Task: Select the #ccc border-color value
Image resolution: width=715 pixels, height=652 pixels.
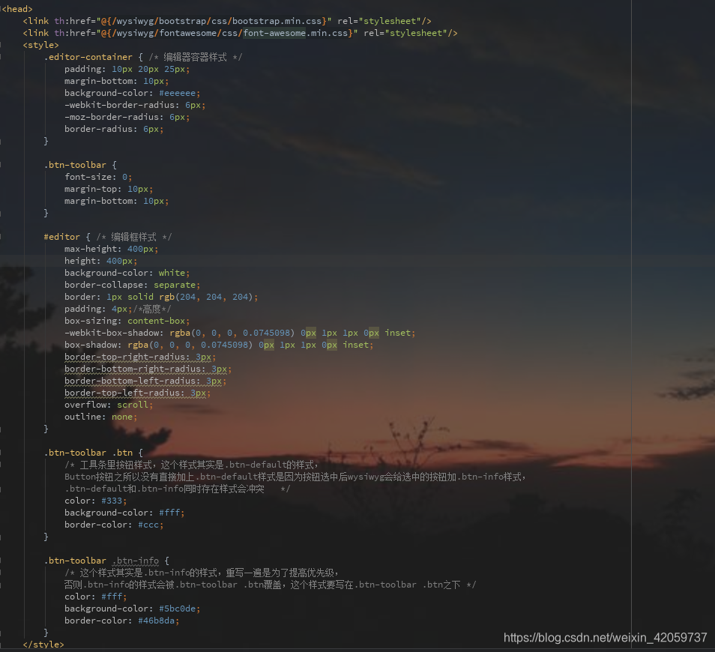Action: (148, 525)
